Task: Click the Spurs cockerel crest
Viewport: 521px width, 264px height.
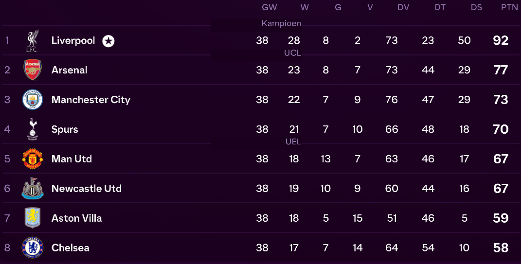Action: 33,129
